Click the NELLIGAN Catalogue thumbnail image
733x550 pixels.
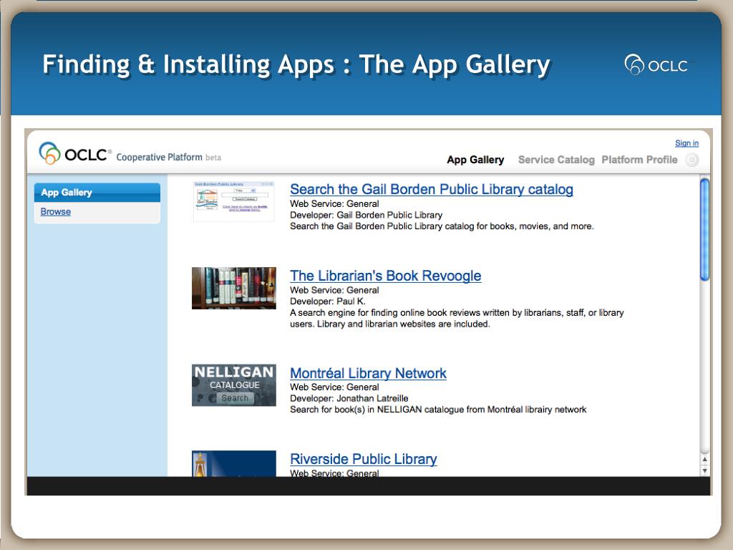point(233,385)
